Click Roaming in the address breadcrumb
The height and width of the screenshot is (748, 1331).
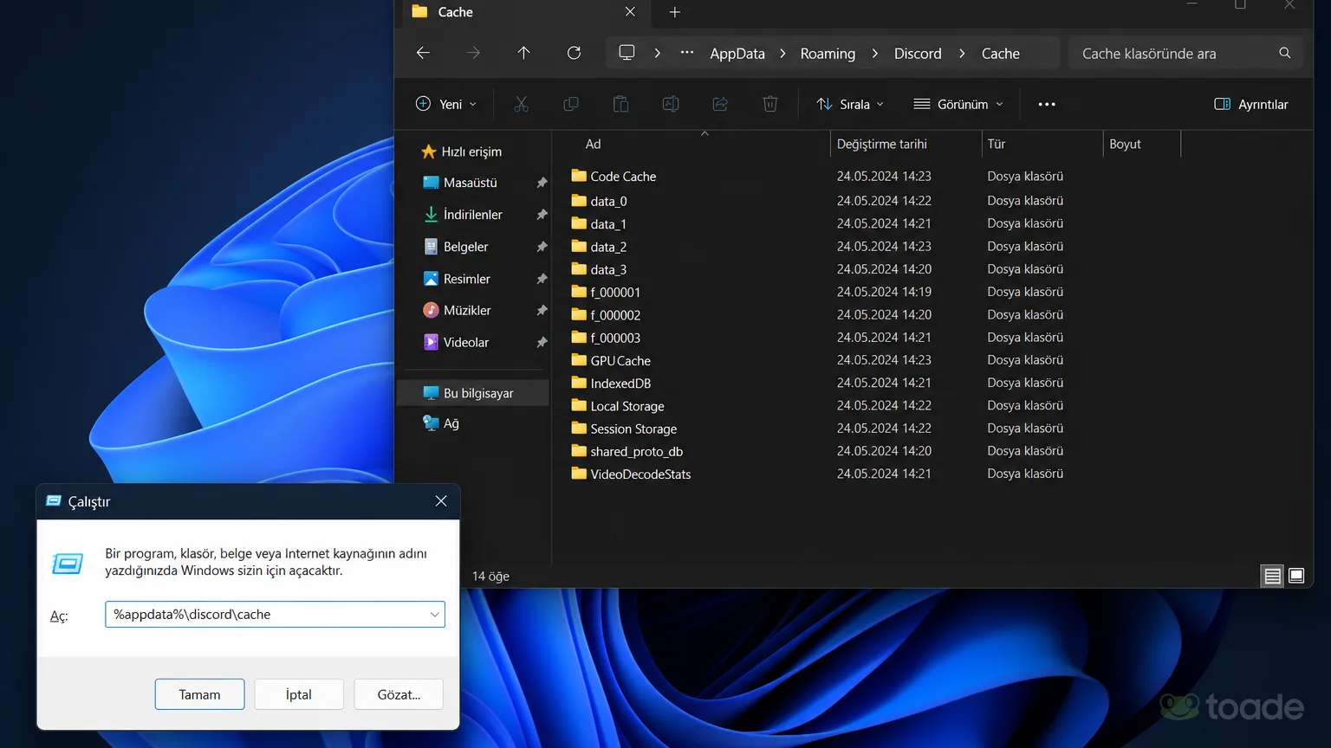point(828,53)
